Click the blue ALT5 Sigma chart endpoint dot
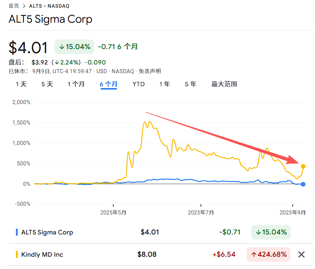Image resolution: width=315 pixels, height=269 pixels. coord(303,184)
